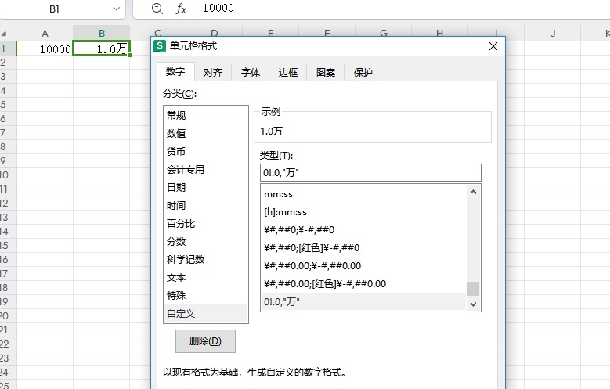This screenshot has width=610, height=389.
Task: Click the type list scroll down arrow
Action: (473, 304)
